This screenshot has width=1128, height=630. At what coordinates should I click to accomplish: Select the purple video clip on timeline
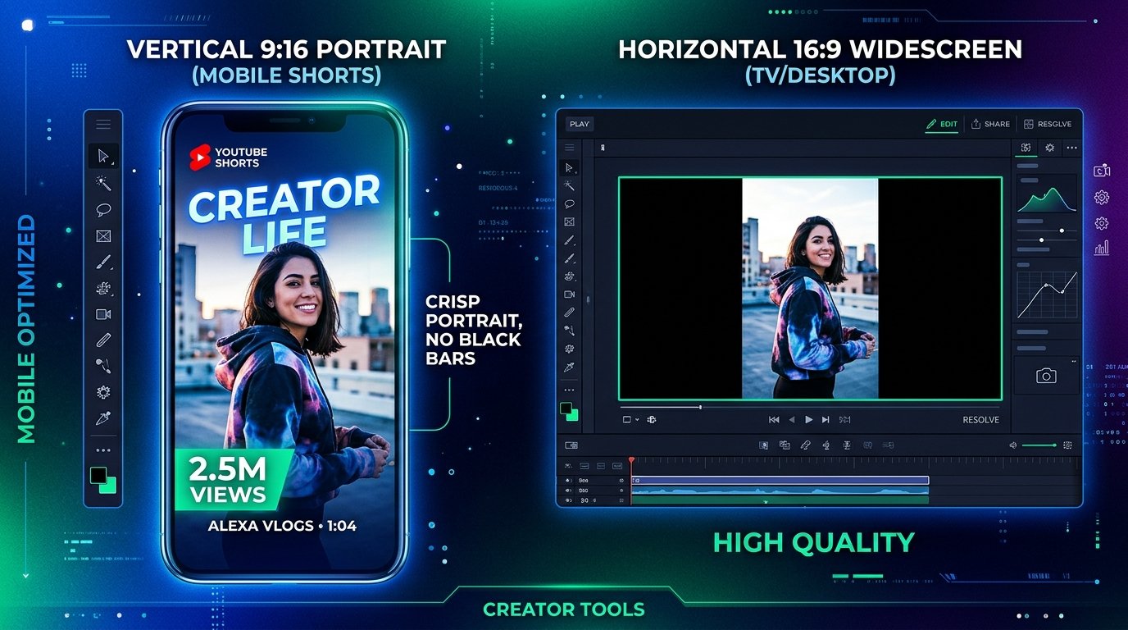click(780, 481)
